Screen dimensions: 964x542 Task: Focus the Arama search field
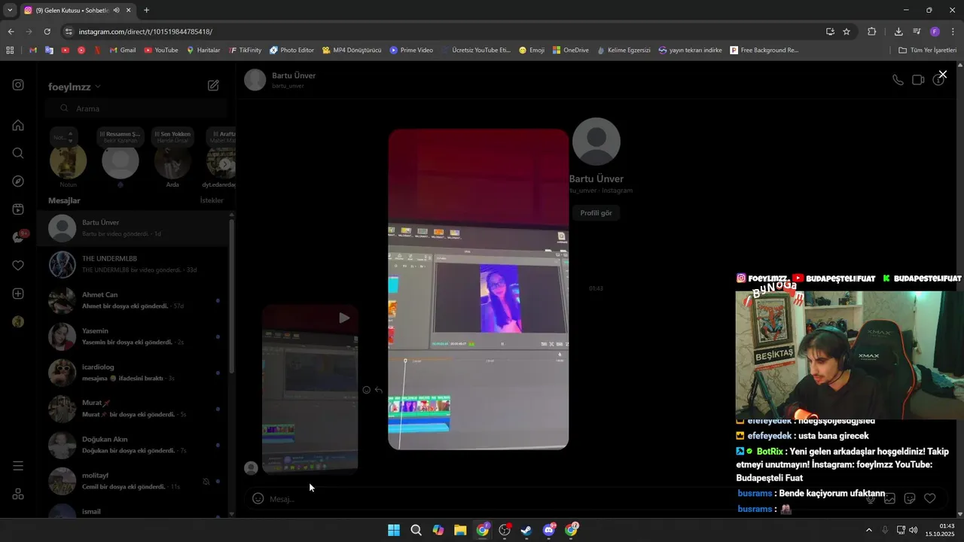coord(136,108)
